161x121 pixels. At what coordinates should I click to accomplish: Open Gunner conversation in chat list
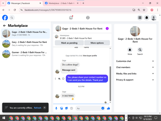tap(25, 54)
